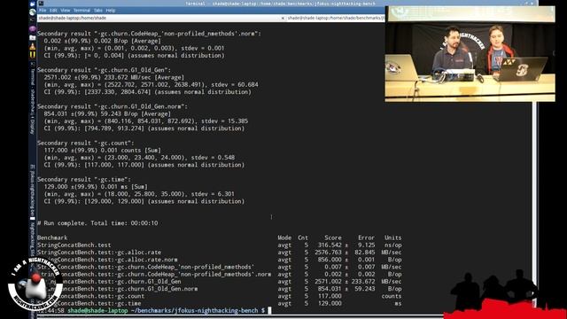Image resolution: width=567 pixels, height=319 pixels.
Task: Click 'Secondary result "·gc.count":' line
Action: pos(86,143)
